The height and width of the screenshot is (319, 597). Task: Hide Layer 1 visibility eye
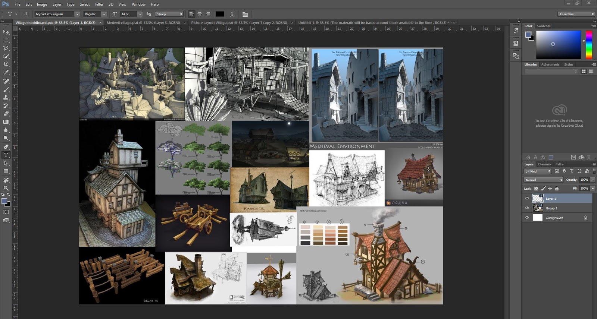coord(527,199)
